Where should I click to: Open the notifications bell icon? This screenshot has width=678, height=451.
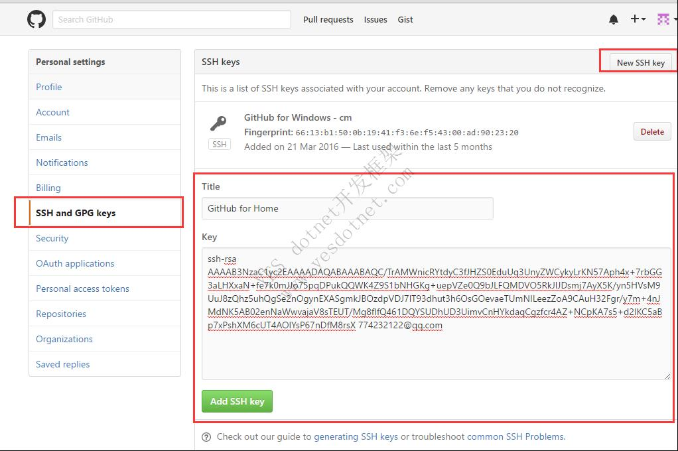pos(613,20)
